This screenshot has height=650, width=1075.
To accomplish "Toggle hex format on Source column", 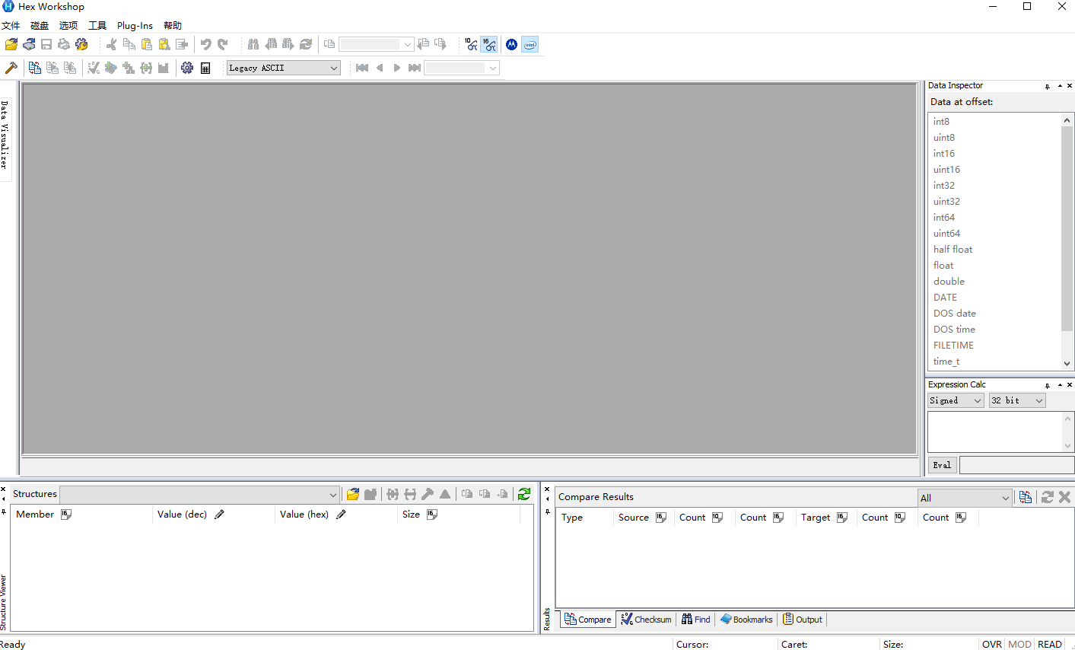I will coord(661,518).
